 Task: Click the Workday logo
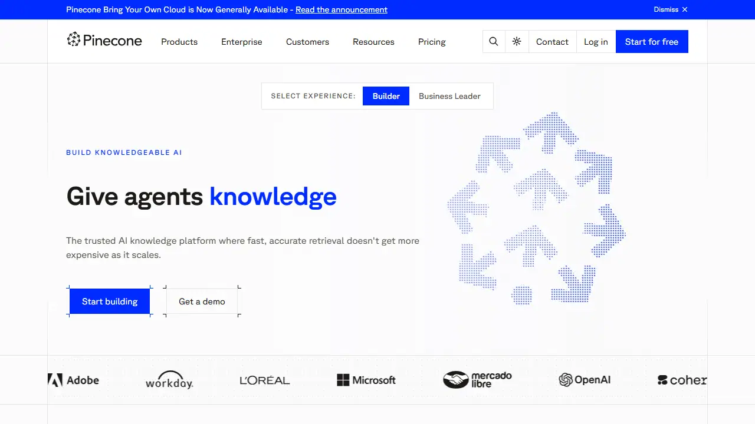pyautogui.click(x=169, y=380)
